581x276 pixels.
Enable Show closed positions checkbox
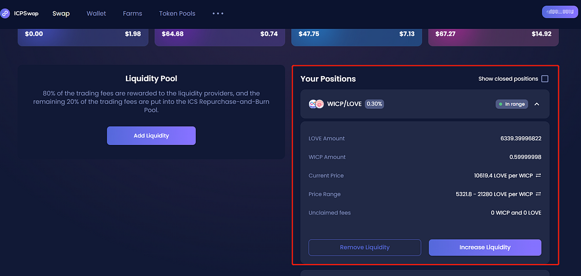[x=545, y=78]
